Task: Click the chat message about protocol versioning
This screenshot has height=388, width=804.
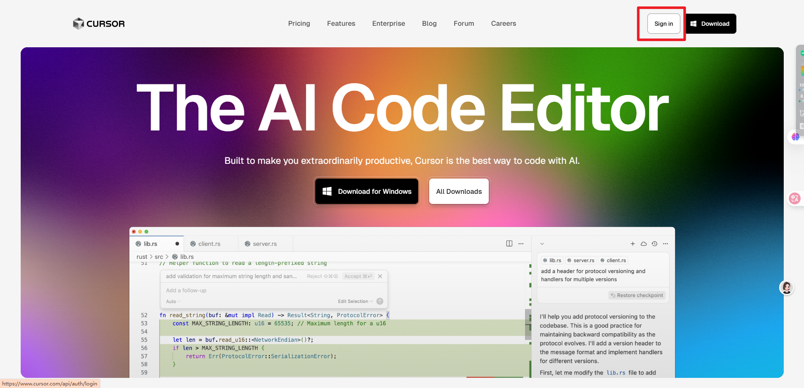Action: 593,275
